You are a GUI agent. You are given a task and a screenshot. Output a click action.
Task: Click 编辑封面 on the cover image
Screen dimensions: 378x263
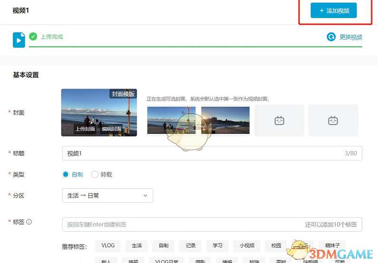111,129
